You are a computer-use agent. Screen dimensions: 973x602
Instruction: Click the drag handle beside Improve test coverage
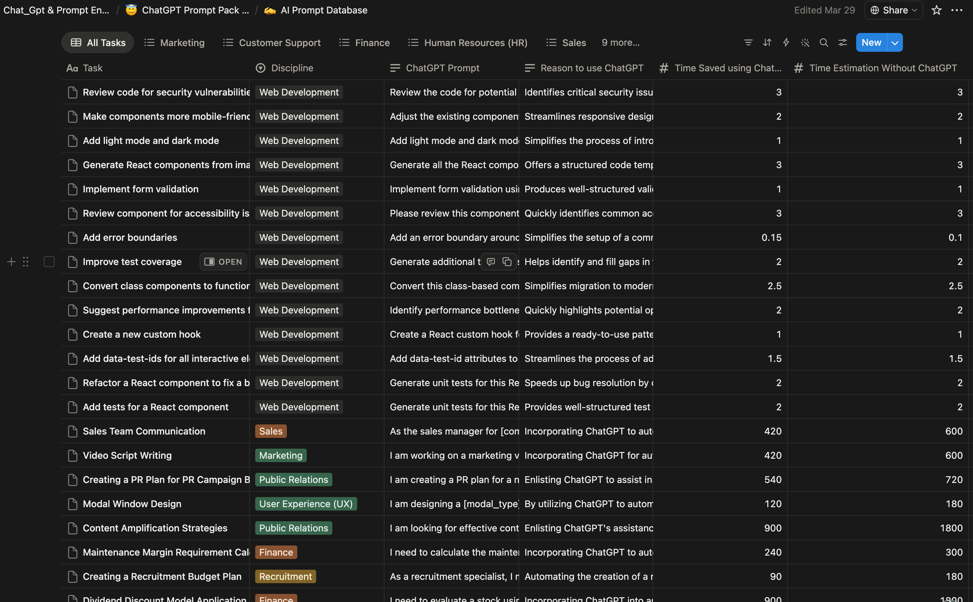coord(26,262)
